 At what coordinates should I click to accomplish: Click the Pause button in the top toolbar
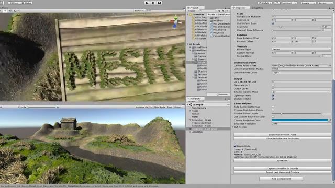click(153, 3)
